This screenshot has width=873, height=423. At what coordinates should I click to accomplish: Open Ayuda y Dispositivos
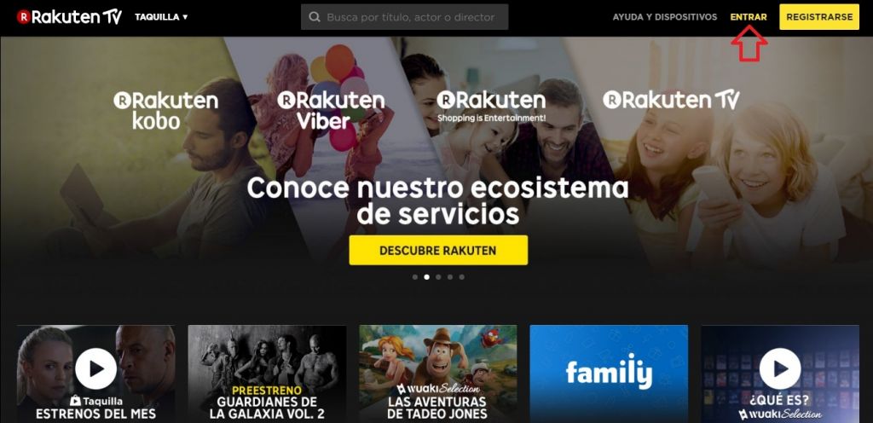(x=665, y=17)
